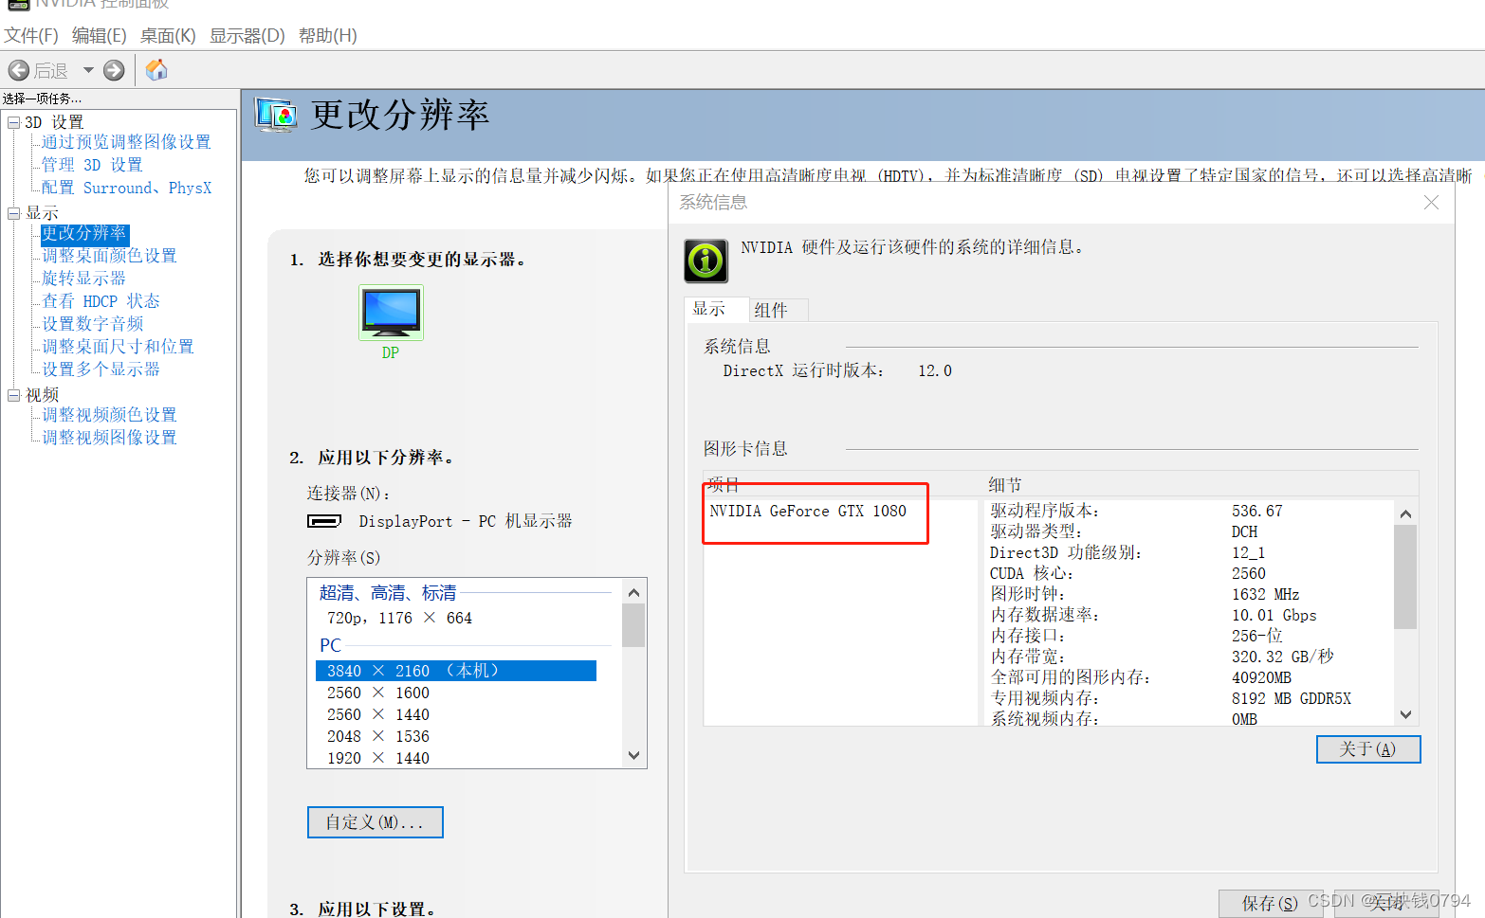Click resolution list scroll up arrow

click(x=633, y=592)
